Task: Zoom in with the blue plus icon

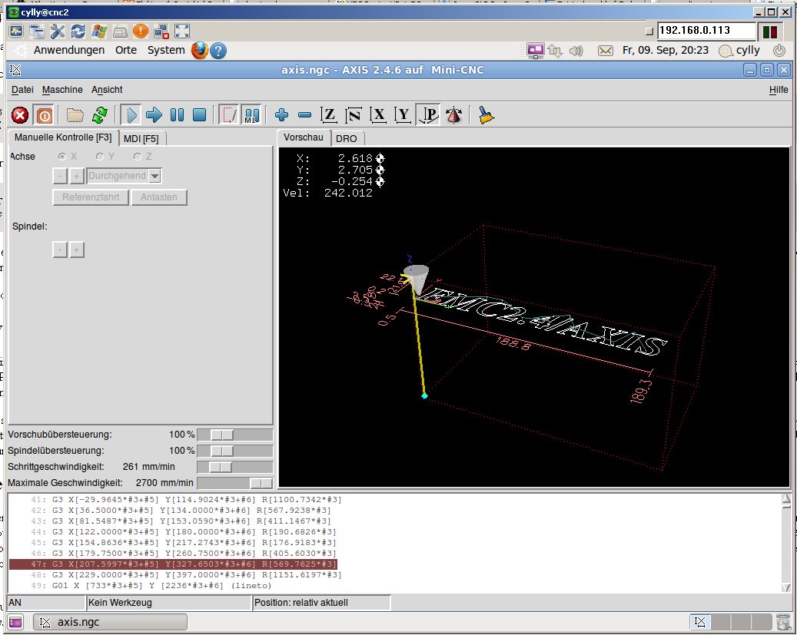Action: click(281, 115)
